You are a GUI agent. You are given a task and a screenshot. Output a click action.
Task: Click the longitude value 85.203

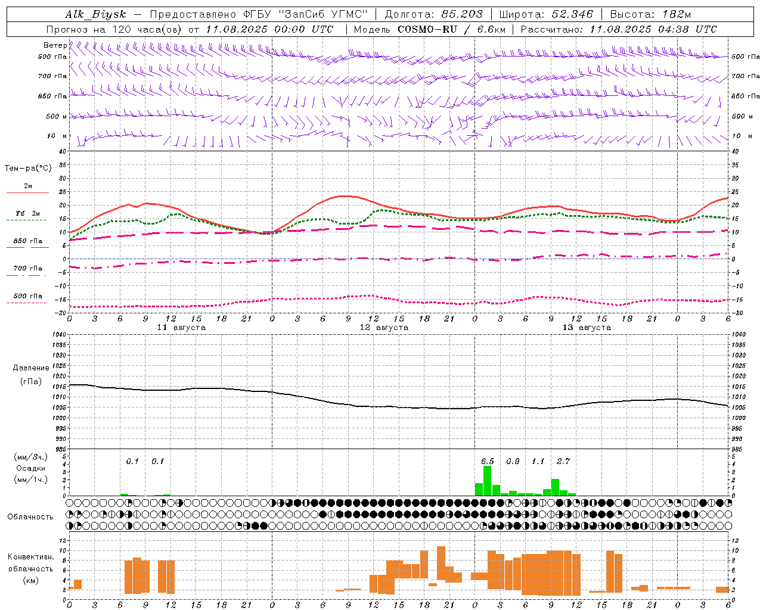coord(462,14)
